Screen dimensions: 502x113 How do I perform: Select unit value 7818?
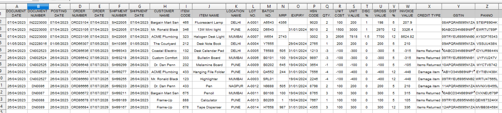[353, 37]
